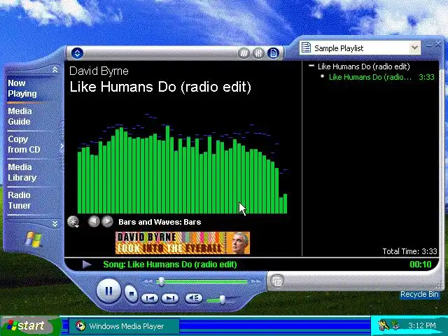The width and height of the screenshot is (448, 336).
Task: Click the Song: Like Humans Do status text
Action: click(x=170, y=265)
